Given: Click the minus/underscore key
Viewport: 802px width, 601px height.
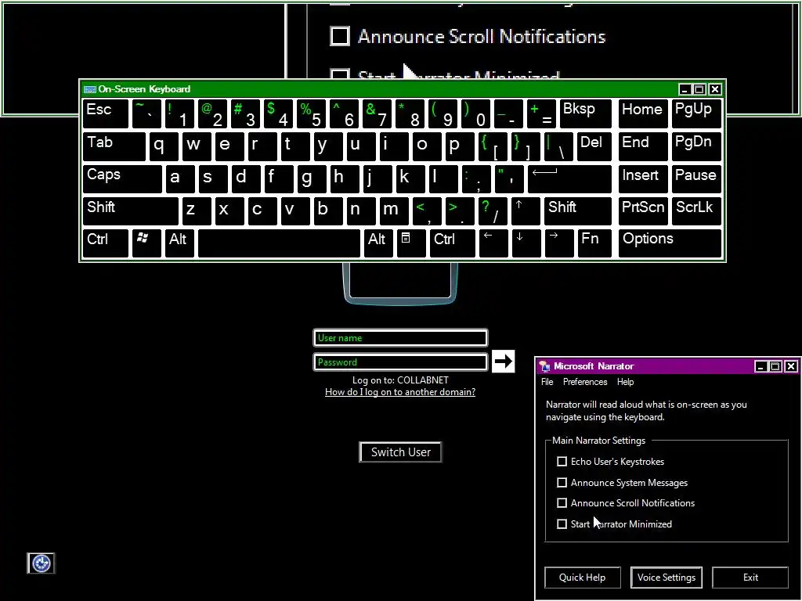Looking at the screenshot, I should pyautogui.click(x=508, y=113).
